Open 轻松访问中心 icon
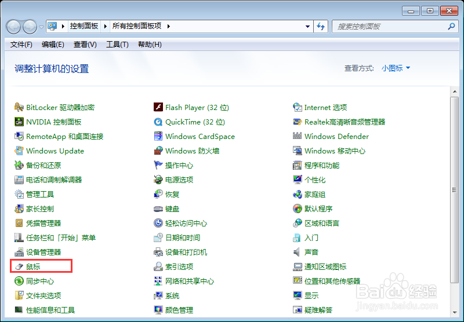Screen dimensions: 464x322 click(158, 223)
